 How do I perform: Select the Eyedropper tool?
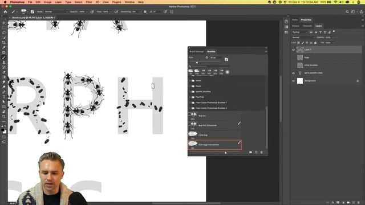pos(4,47)
